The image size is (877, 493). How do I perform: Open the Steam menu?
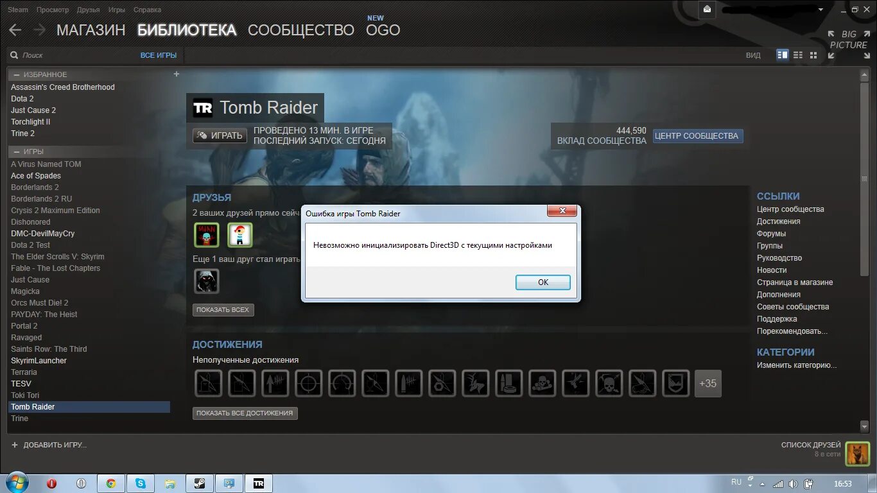18,10
